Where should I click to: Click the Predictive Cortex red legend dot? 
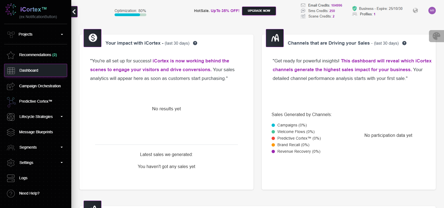[273, 138]
